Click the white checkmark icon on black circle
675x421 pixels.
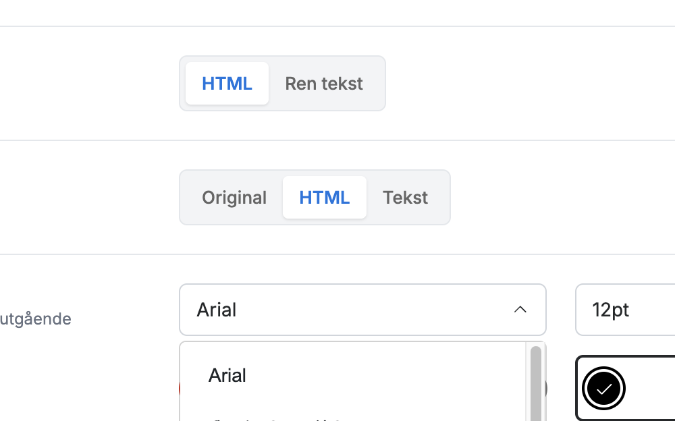coord(604,389)
